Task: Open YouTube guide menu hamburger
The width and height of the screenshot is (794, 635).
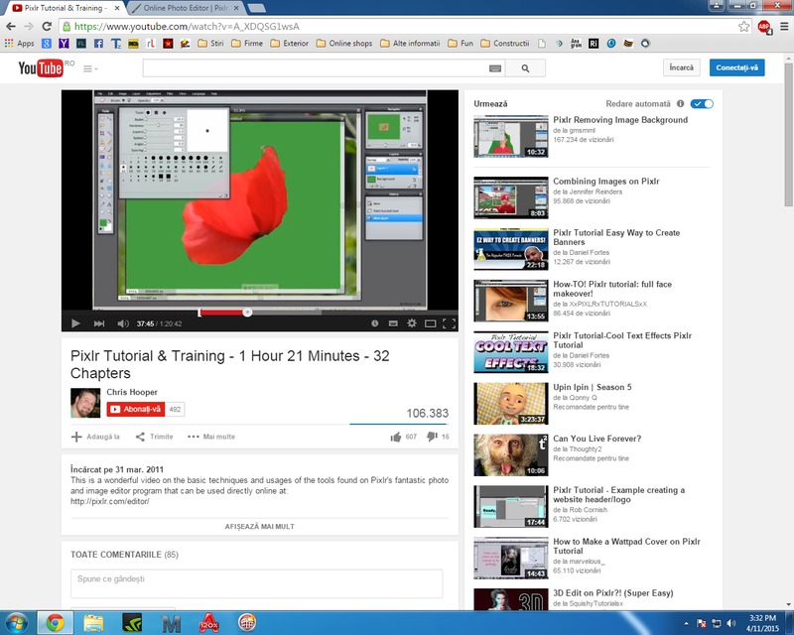Action: [89, 68]
